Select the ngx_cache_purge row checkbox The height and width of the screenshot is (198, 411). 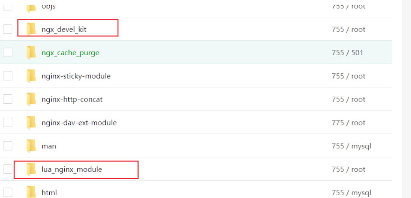click(x=8, y=52)
